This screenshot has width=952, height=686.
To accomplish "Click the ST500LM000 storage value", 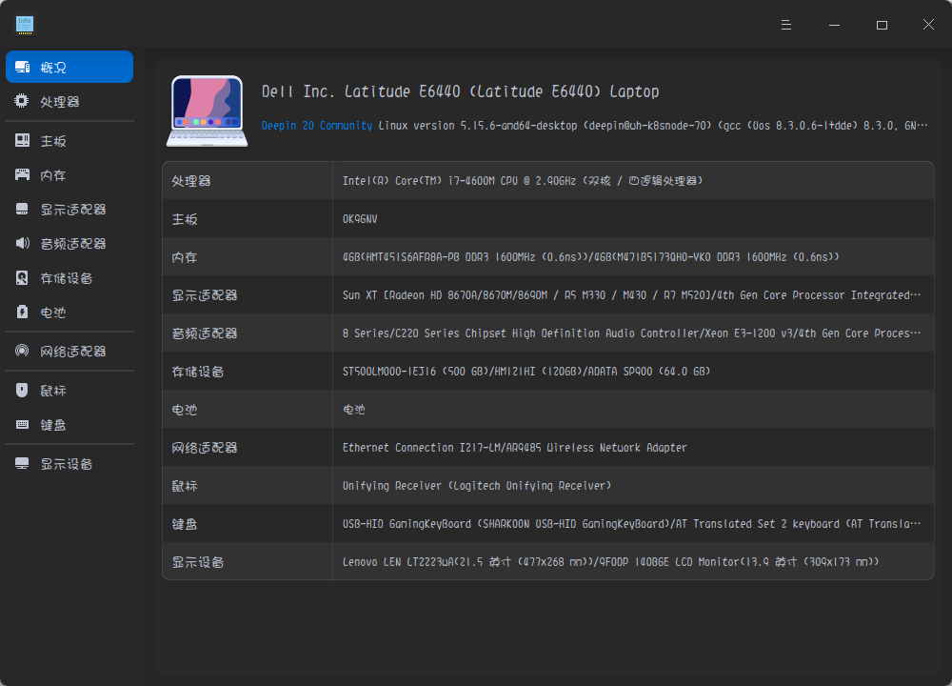I will [x=526, y=372].
